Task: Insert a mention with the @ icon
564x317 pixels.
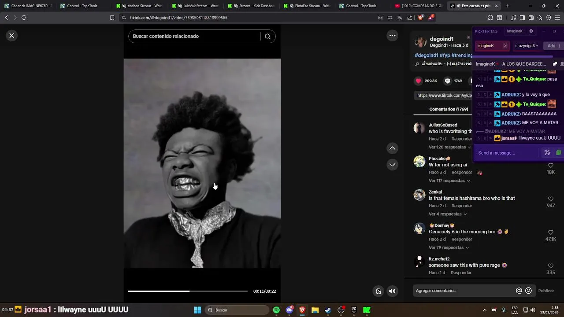Action: tap(519, 291)
